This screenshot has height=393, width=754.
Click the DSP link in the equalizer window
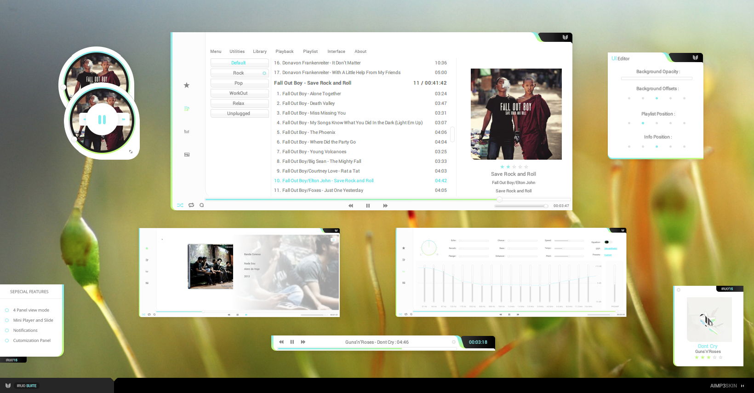point(611,249)
